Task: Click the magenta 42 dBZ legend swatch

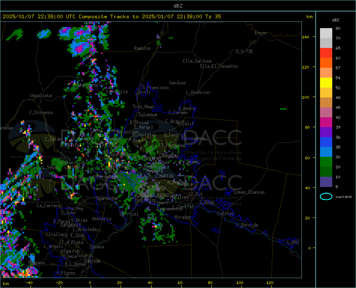Action: coord(326,122)
